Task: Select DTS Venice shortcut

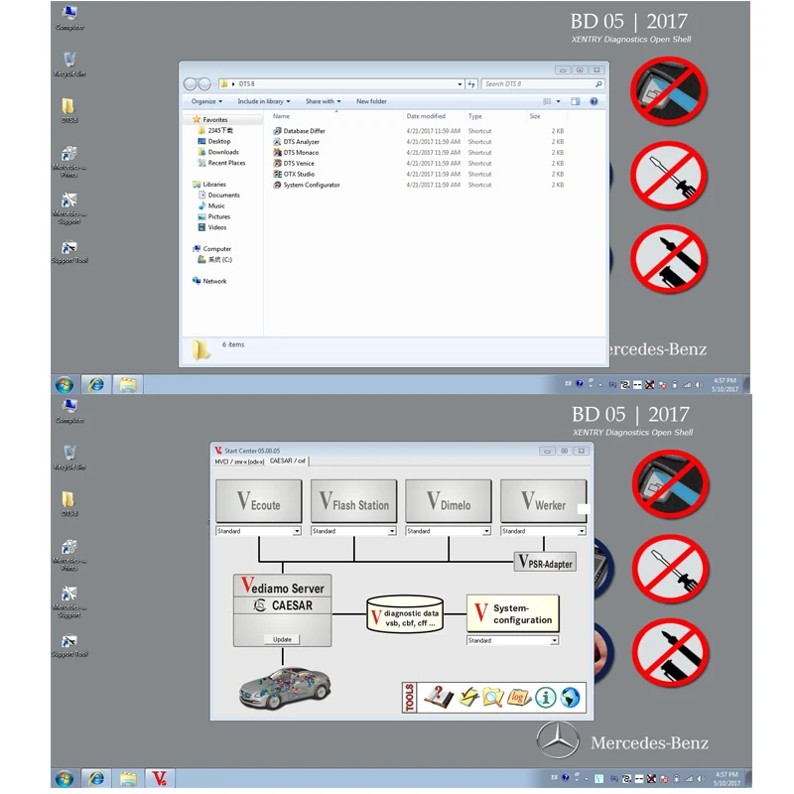Action: [299, 163]
